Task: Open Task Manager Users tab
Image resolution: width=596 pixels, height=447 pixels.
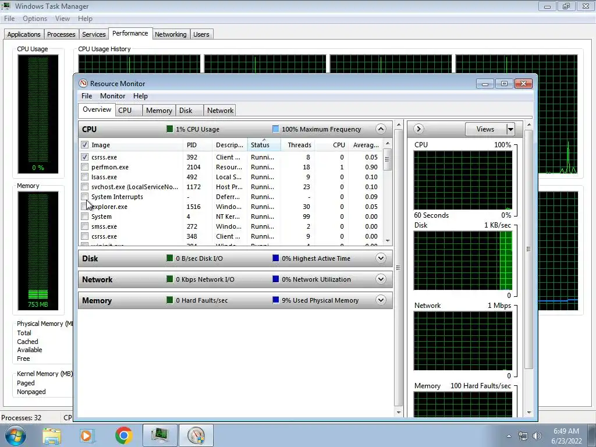Action: [201, 34]
